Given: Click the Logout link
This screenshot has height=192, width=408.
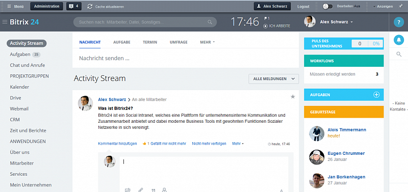Looking at the screenshot, I should coord(303,7).
